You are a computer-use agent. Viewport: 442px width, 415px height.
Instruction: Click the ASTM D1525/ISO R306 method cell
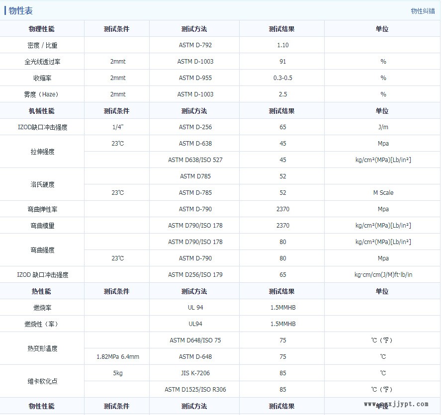click(195, 390)
